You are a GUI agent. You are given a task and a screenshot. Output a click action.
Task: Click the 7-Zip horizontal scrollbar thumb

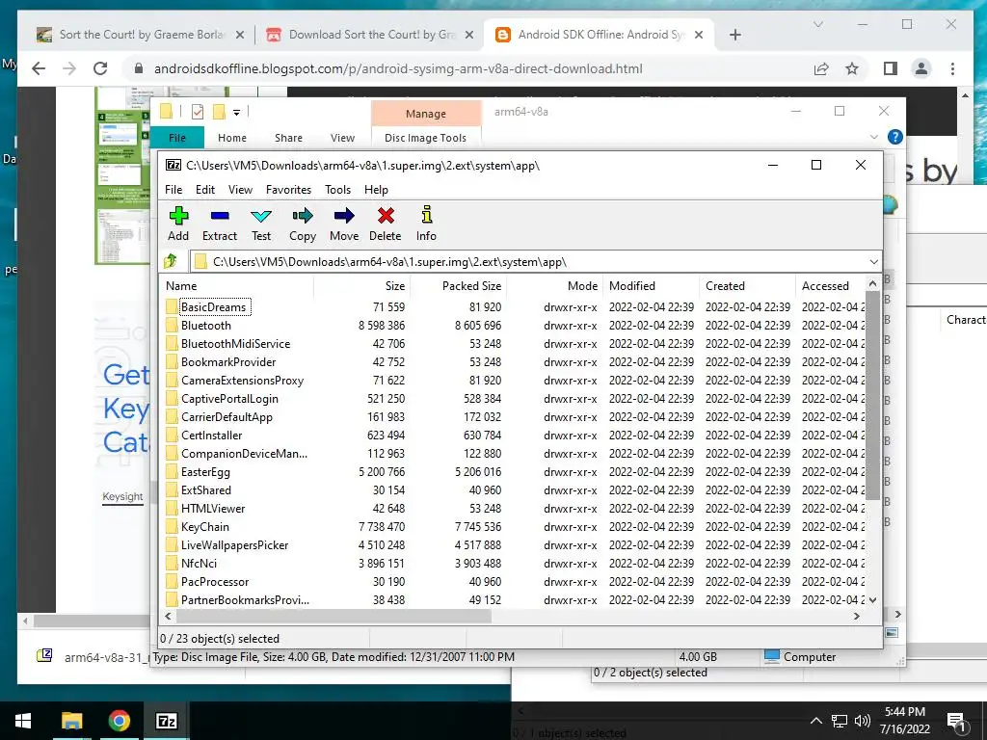point(333,616)
